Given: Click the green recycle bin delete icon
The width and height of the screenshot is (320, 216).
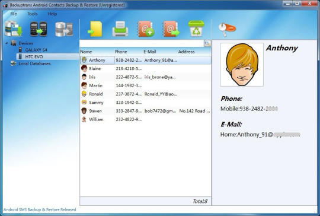Looking at the screenshot, I should (x=196, y=28).
